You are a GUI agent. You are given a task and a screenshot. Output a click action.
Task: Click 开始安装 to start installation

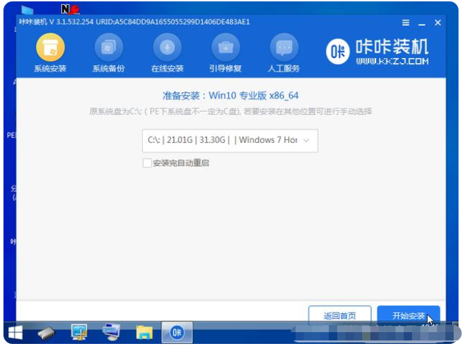(409, 315)
